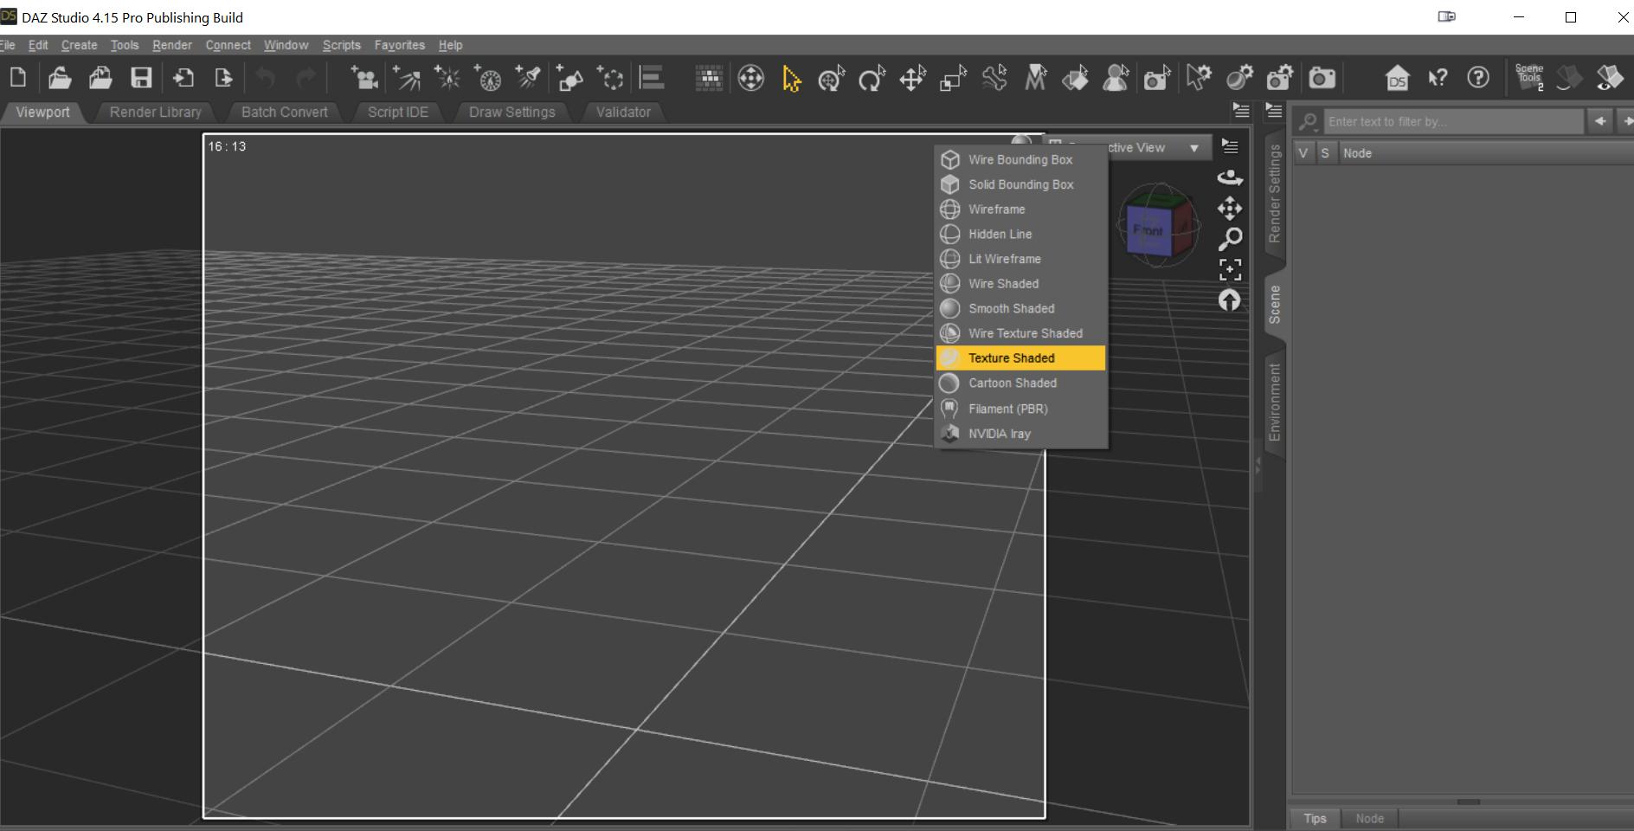Image resolution: width=1634 pixels, height=831 pixels.
Task: Select the Rotate tool
Action: pyautogui.click(x=872, y=79)
